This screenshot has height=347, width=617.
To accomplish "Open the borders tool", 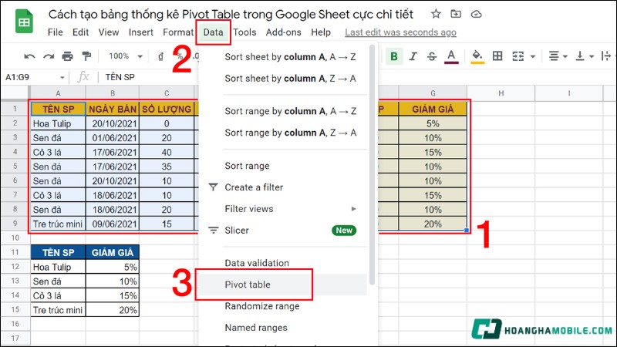I will click(497, 56).
